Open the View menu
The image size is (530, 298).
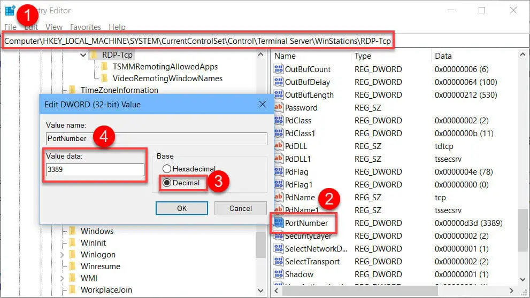pos(54,27)
